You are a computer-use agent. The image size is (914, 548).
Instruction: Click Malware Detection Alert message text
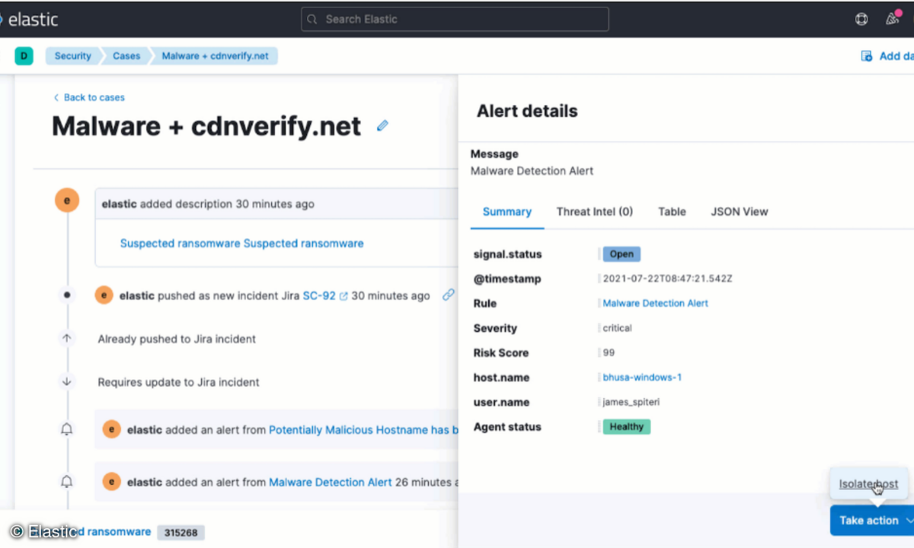(532, 170)
